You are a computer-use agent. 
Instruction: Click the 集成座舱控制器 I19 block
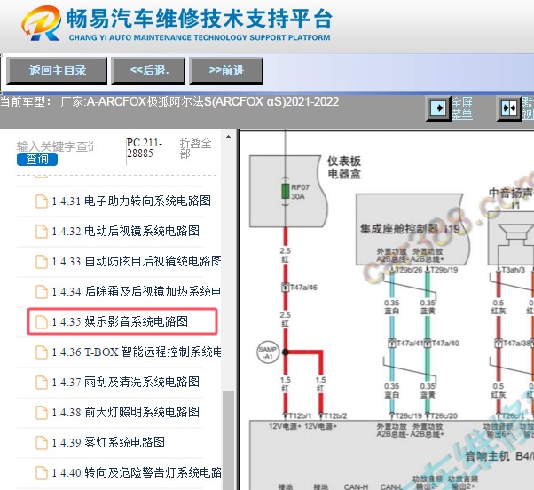tap(411, 229)
